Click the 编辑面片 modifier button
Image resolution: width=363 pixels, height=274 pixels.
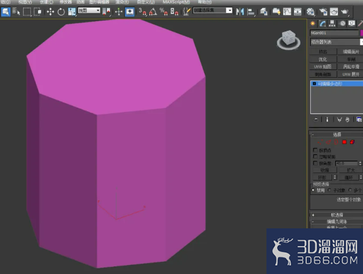pyautogui.click(x=351, y=51)
